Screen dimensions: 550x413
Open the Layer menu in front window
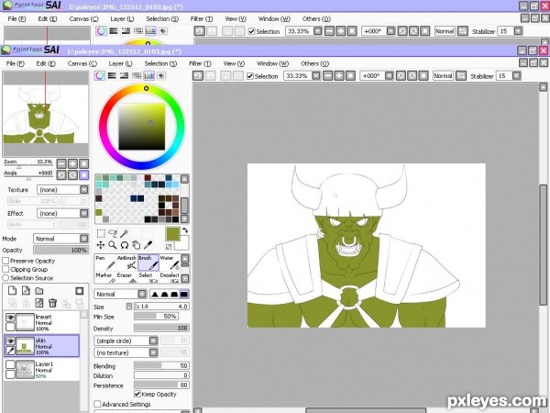[120, 63]
